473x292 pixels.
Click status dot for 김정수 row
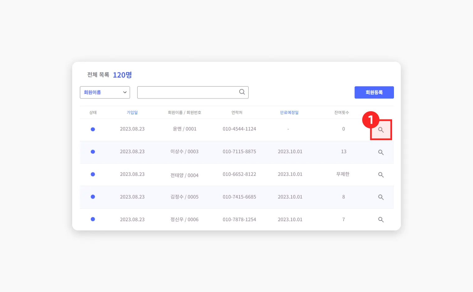point(93,197)
